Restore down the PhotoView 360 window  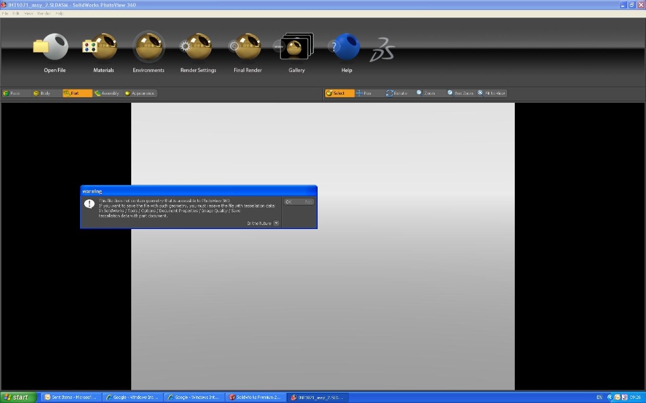click(x=632, y=5)
